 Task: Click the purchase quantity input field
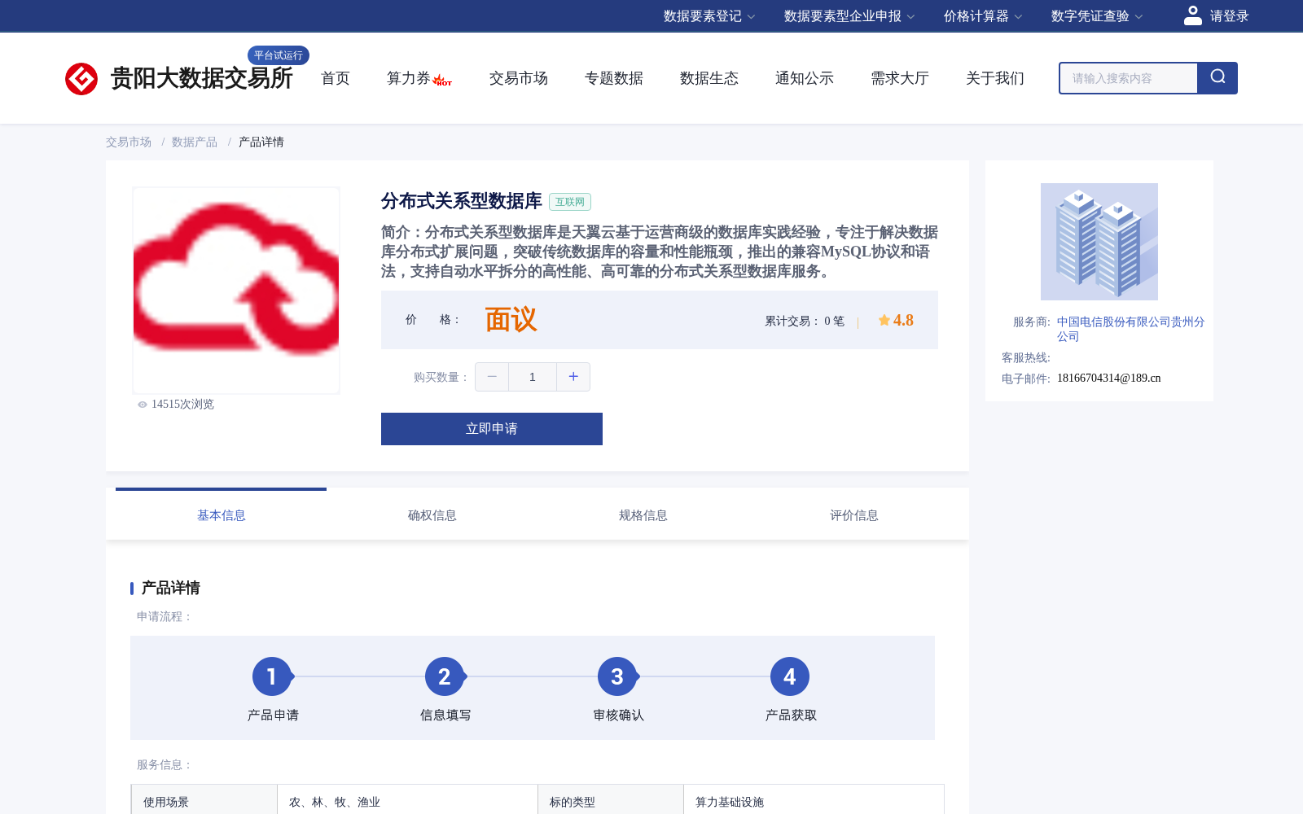[533, 377]
